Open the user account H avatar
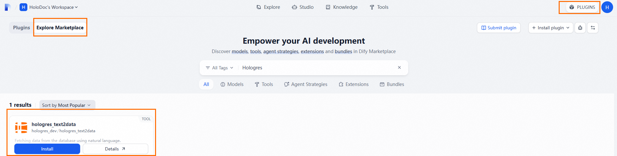Viewport: 617px width, 156px height. click(607, 7)
